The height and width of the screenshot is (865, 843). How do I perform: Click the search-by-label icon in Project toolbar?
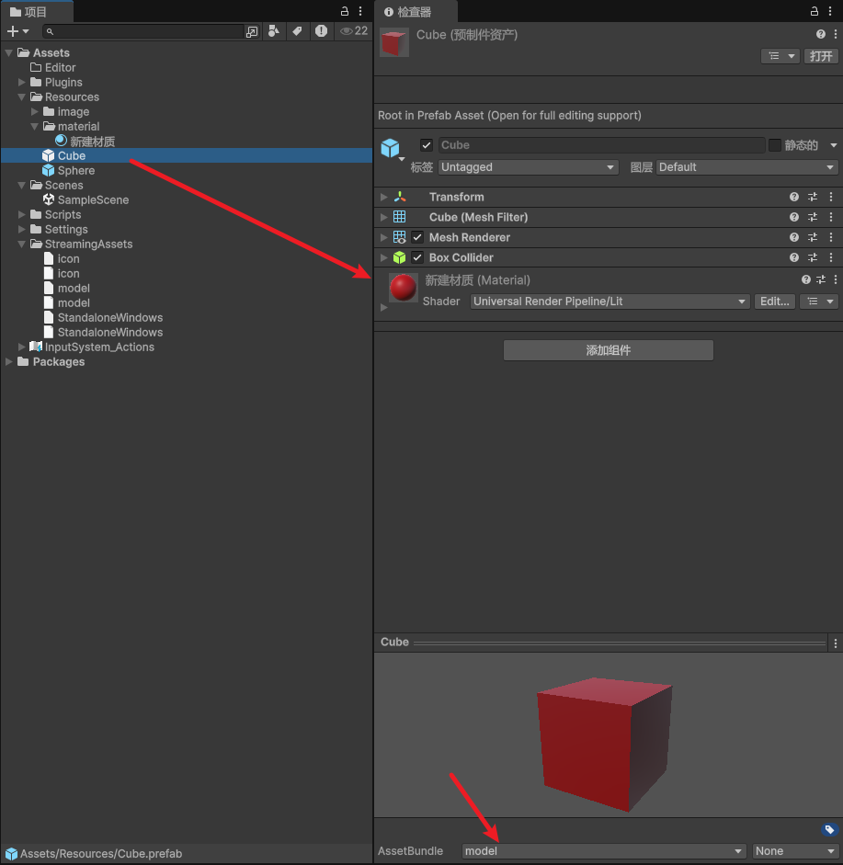(296, 30)
